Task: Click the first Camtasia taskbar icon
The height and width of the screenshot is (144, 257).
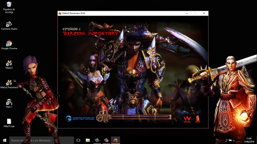Action: (x=97, y=140)
